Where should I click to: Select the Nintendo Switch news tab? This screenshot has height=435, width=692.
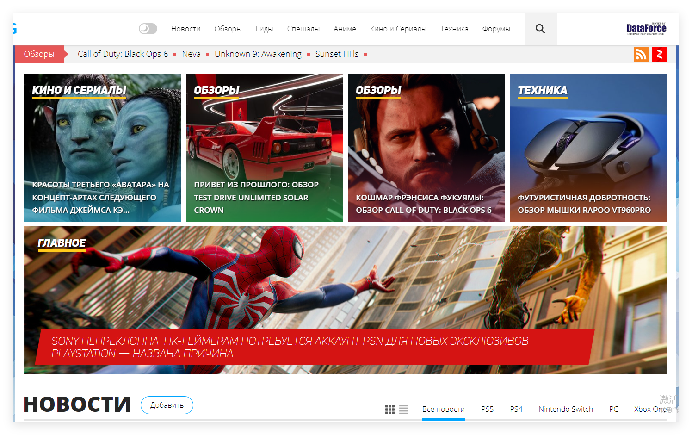click(x=565, y=409)
